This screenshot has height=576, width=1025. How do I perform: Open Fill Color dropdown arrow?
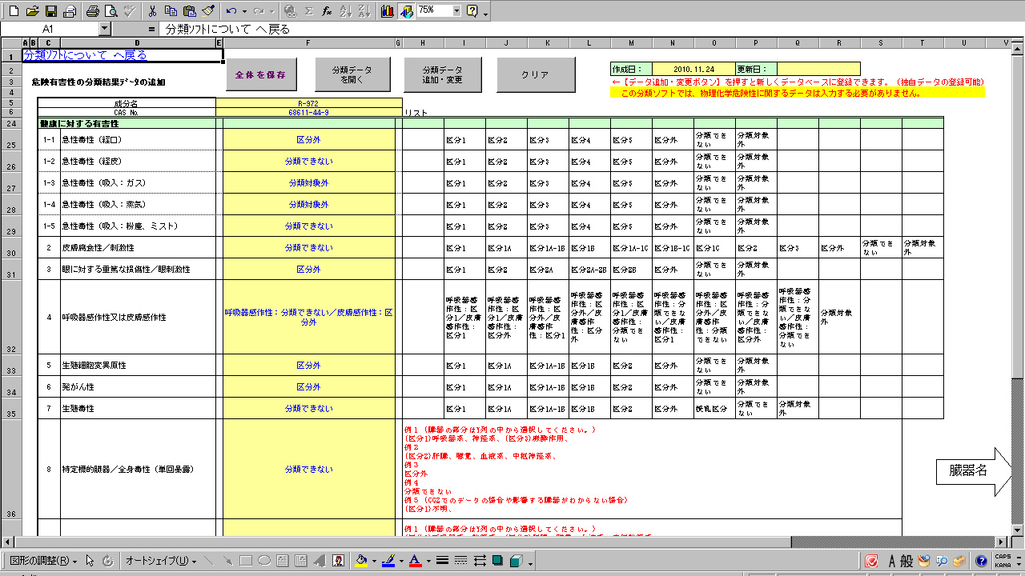pos(373,561)
